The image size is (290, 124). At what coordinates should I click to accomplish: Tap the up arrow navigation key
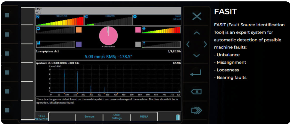coord(197,33)
